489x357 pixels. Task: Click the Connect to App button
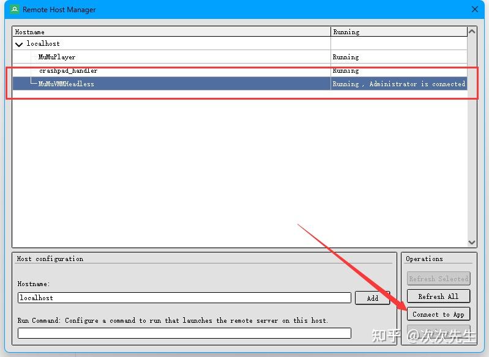(438, 314)
